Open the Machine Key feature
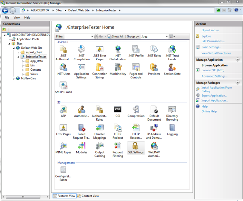Screen dimensions: 243x201 pos(118,68)
